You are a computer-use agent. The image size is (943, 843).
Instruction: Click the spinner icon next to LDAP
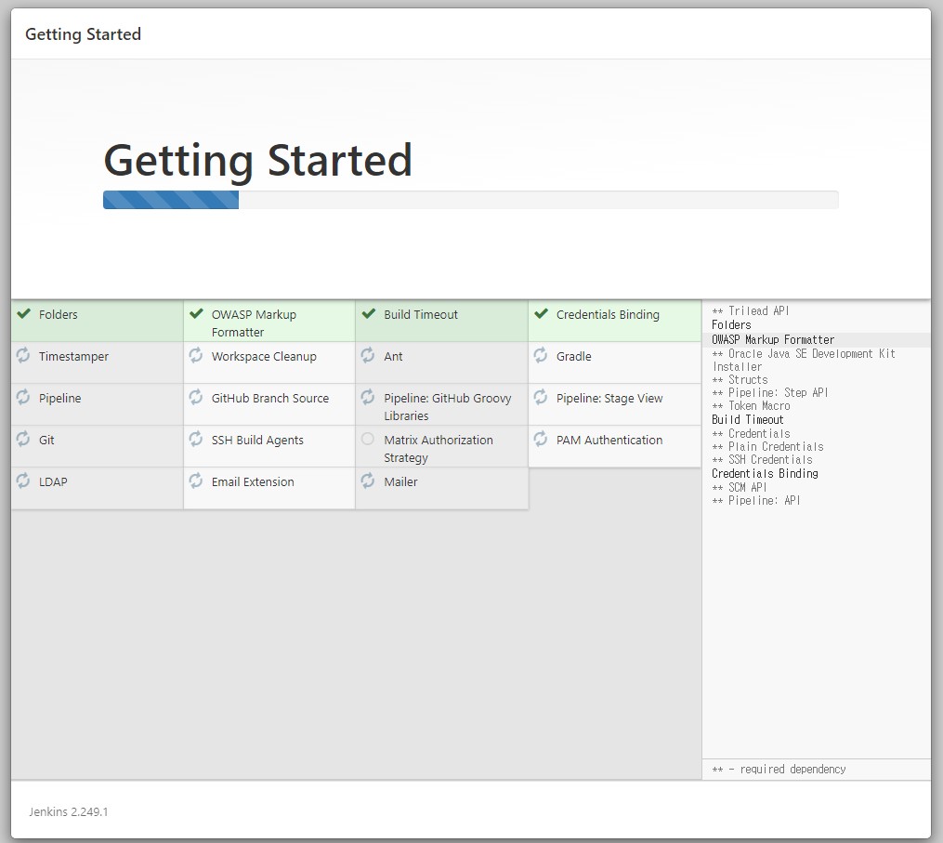click(x=23, y=481)
